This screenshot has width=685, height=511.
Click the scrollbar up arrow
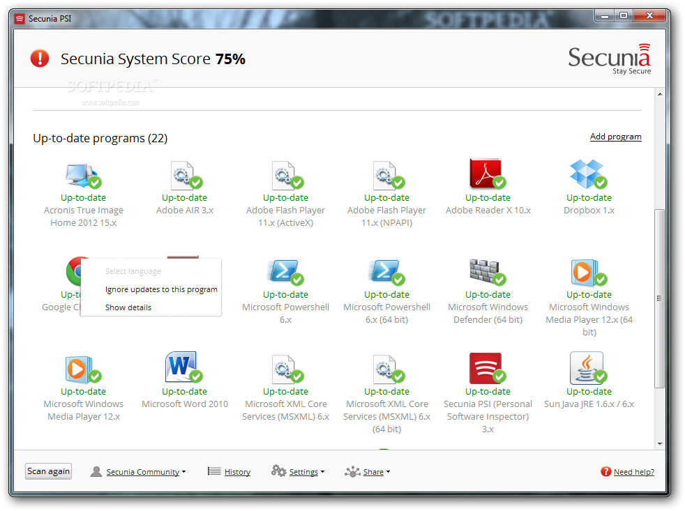point(660,94)
